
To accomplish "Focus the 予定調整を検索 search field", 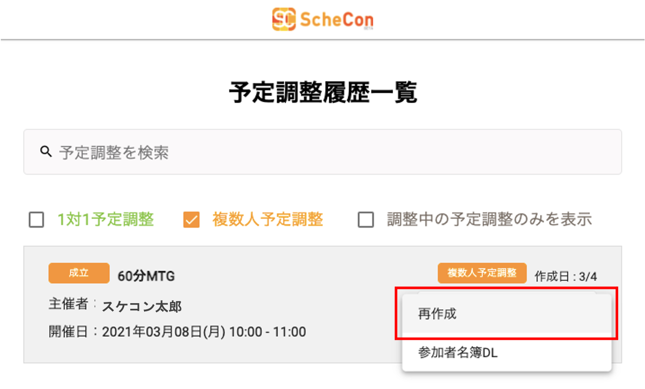I will (328, 152).
